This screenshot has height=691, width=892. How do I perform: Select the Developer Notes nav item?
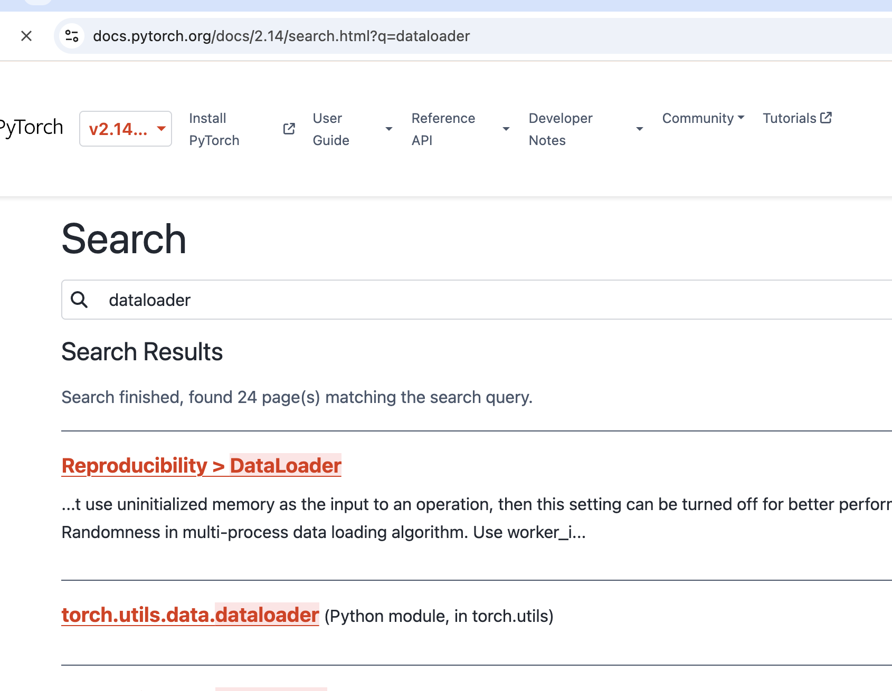pyautogui.click(x=561, y=129)
